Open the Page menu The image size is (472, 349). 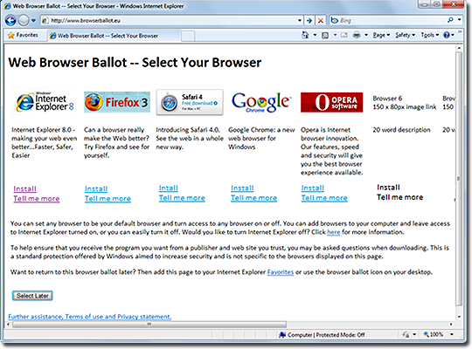point(381,35)
